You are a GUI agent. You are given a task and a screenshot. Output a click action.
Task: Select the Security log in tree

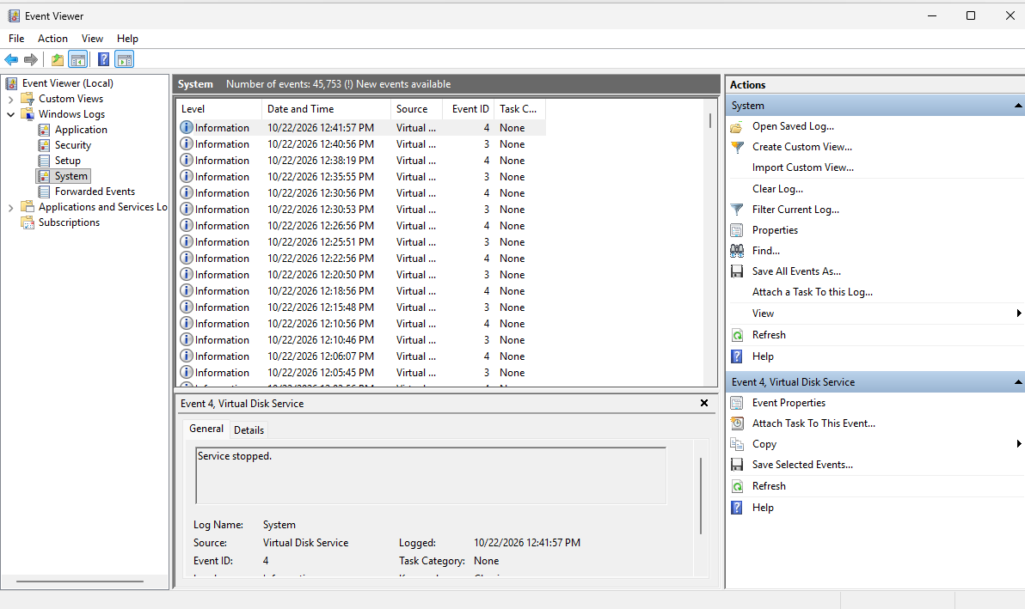tap(72, 145)
